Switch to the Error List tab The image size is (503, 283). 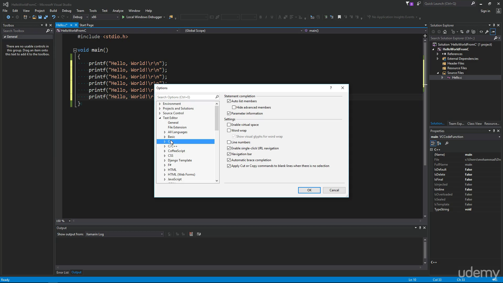click(63, 273)
